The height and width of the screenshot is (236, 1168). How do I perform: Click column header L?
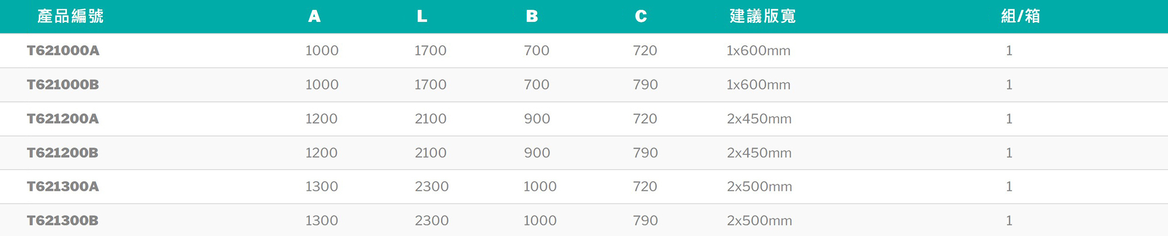click(x=422, y=16)
